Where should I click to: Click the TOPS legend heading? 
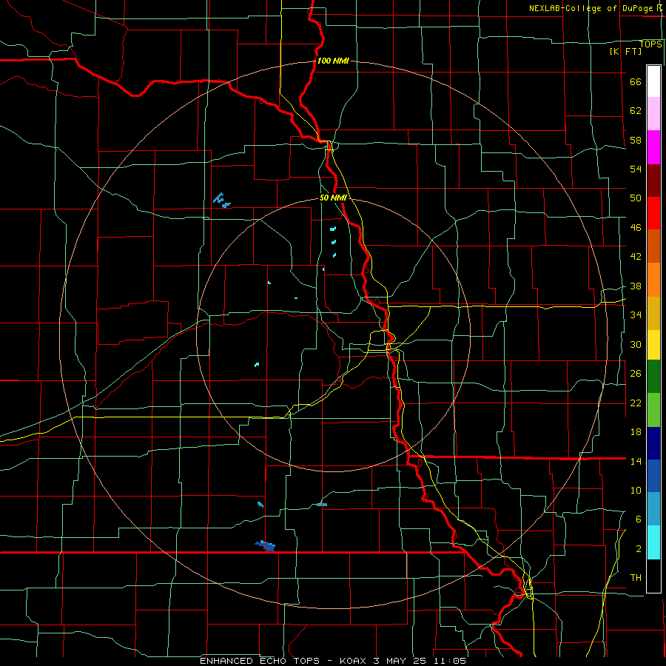click(x=650, y=44)
